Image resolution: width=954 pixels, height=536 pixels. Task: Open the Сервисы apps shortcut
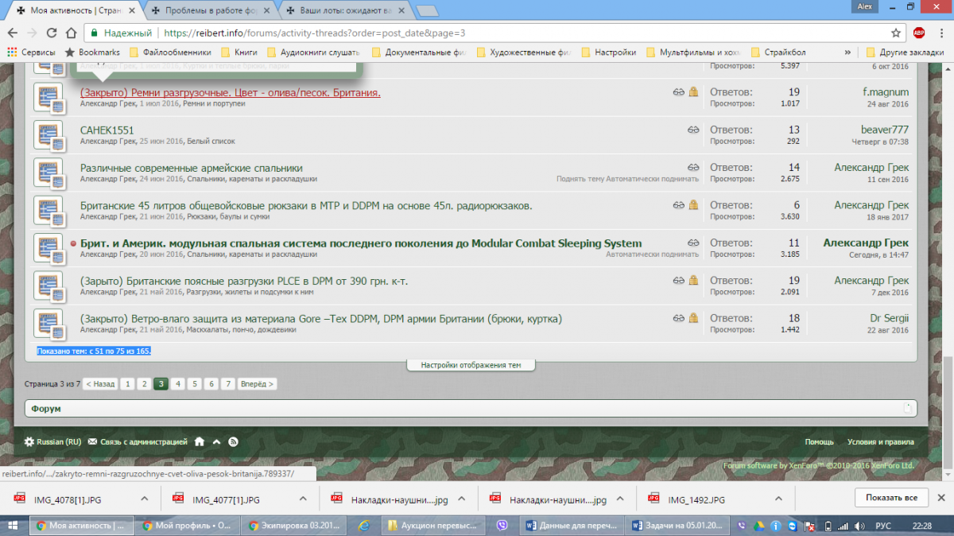(x=32, y=52)
